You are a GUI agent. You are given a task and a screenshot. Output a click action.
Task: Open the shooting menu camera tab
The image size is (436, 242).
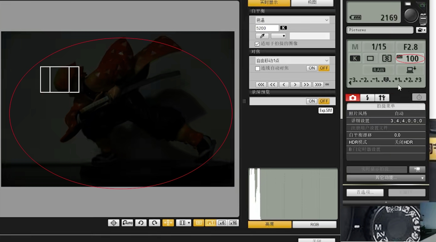[x=352, y=98]
